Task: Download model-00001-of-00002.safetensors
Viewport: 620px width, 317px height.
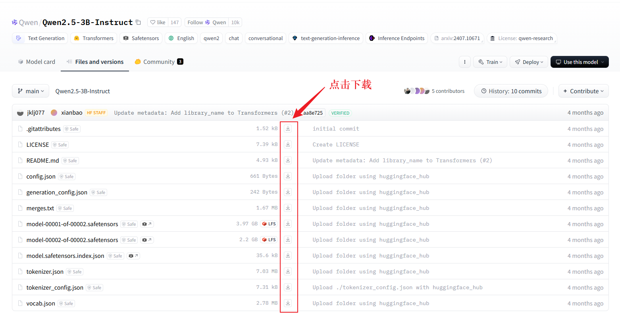Action: [288, 224]
